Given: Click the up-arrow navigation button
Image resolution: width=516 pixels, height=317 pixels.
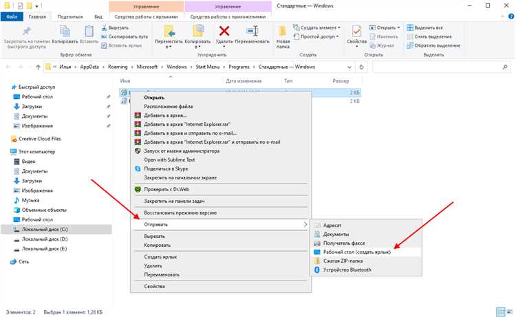Looking at the screenshot, I should click(37, 67).
